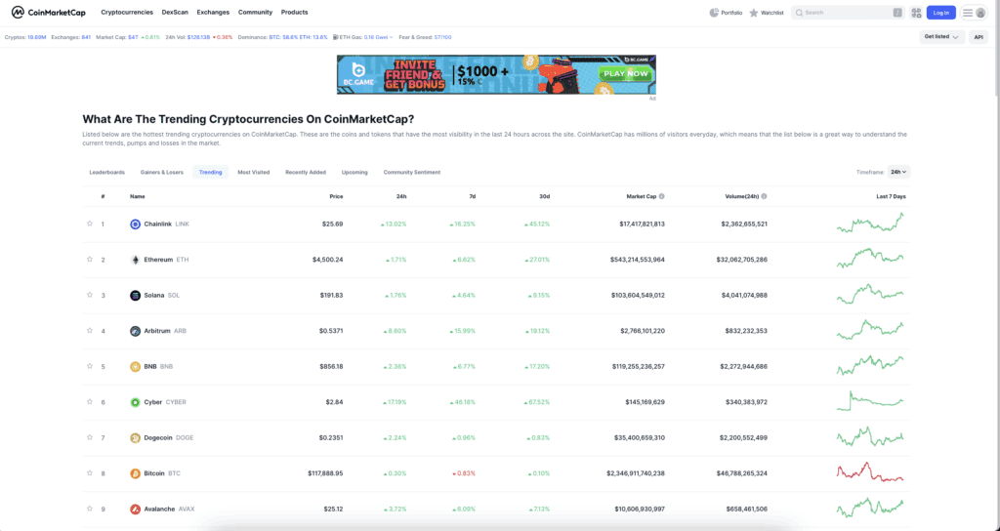Sort table by Name column header
This screenshot has height=531, width=1000.
tap(137, 196)
